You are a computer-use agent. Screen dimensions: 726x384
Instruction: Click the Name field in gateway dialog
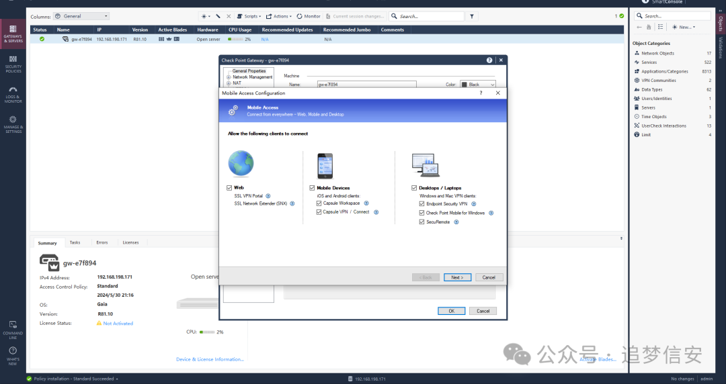coord(367,85)
